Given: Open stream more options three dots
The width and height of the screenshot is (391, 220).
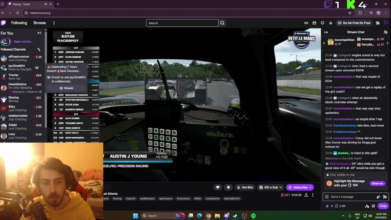Looking at the screenshot, I should (x=312, y=195).
